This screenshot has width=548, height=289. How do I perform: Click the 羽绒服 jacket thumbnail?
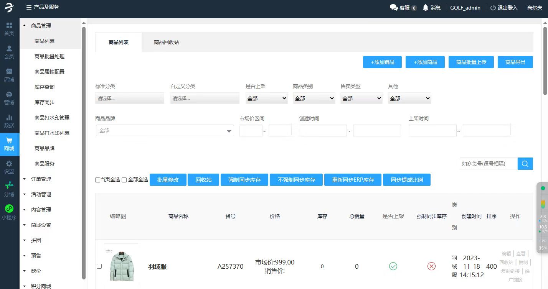[122, 266]
